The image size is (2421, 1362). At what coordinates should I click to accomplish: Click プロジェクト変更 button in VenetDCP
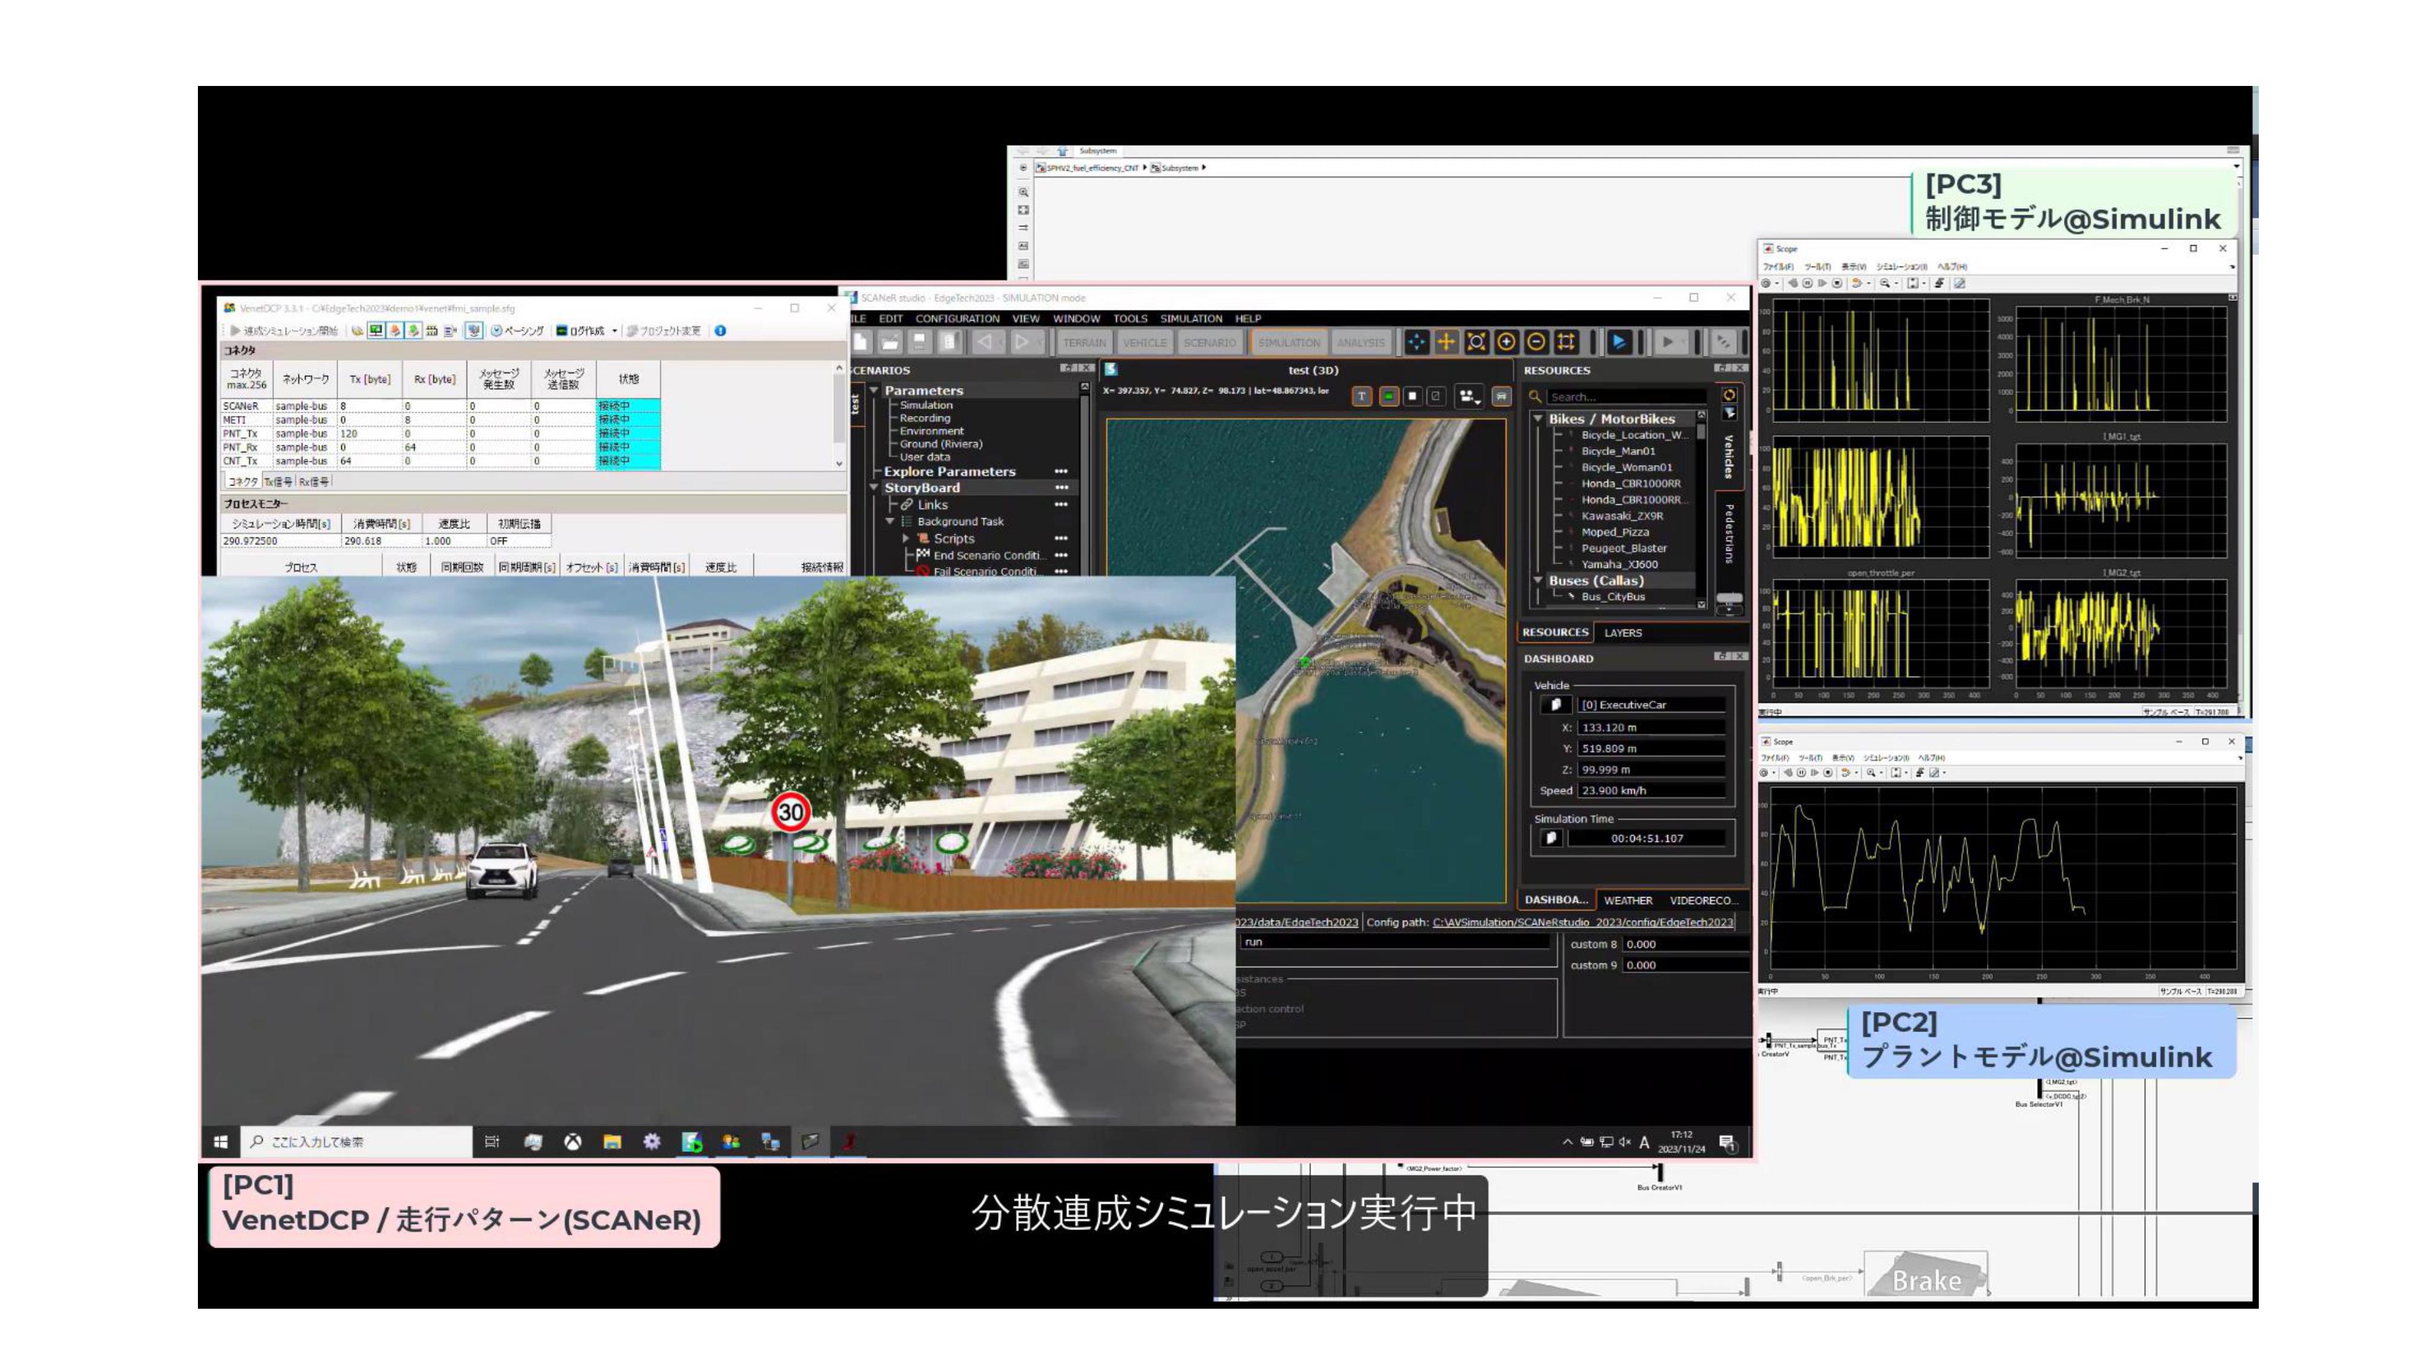663,331
